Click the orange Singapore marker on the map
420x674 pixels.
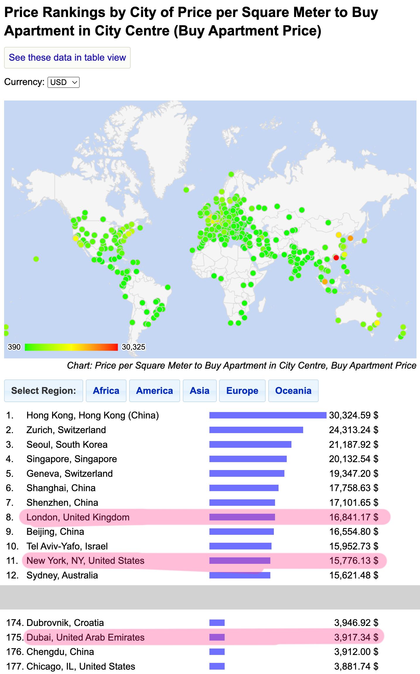tap(325, 282)
